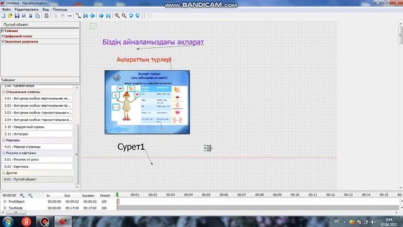The width and height of the screenshot is (403, 227).
Task: Open the Windows Start menu
Action: [x=8, y=221]
